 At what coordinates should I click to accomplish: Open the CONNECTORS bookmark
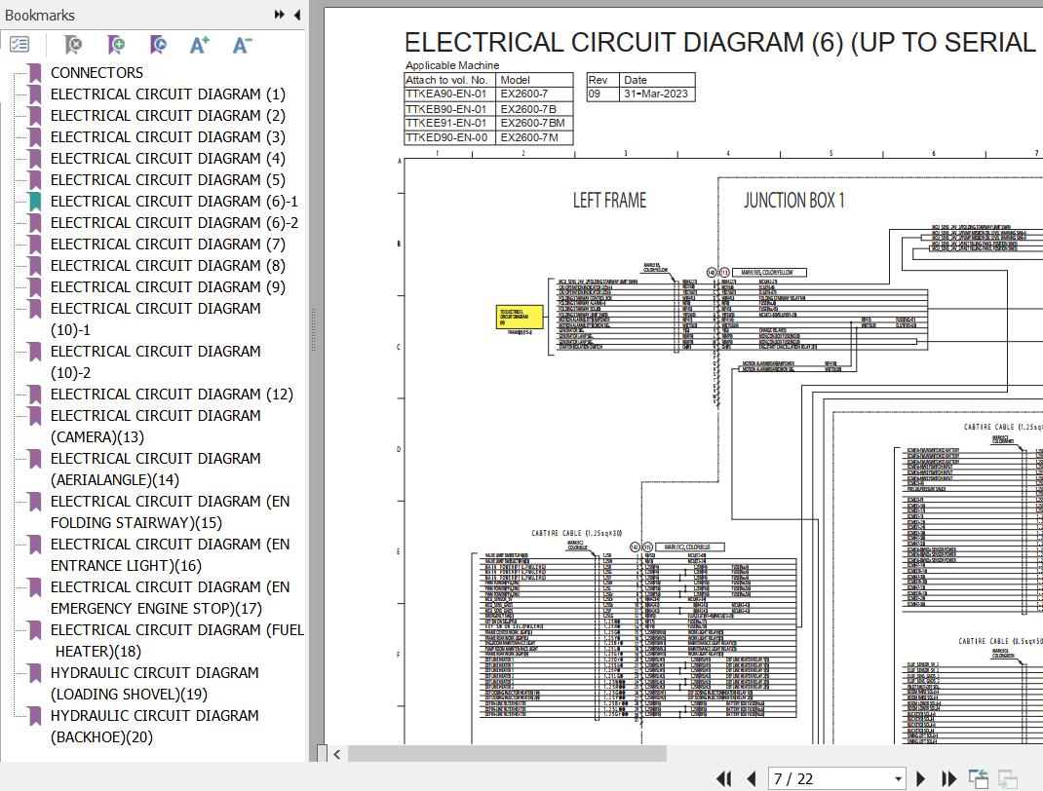coord(97,73)
